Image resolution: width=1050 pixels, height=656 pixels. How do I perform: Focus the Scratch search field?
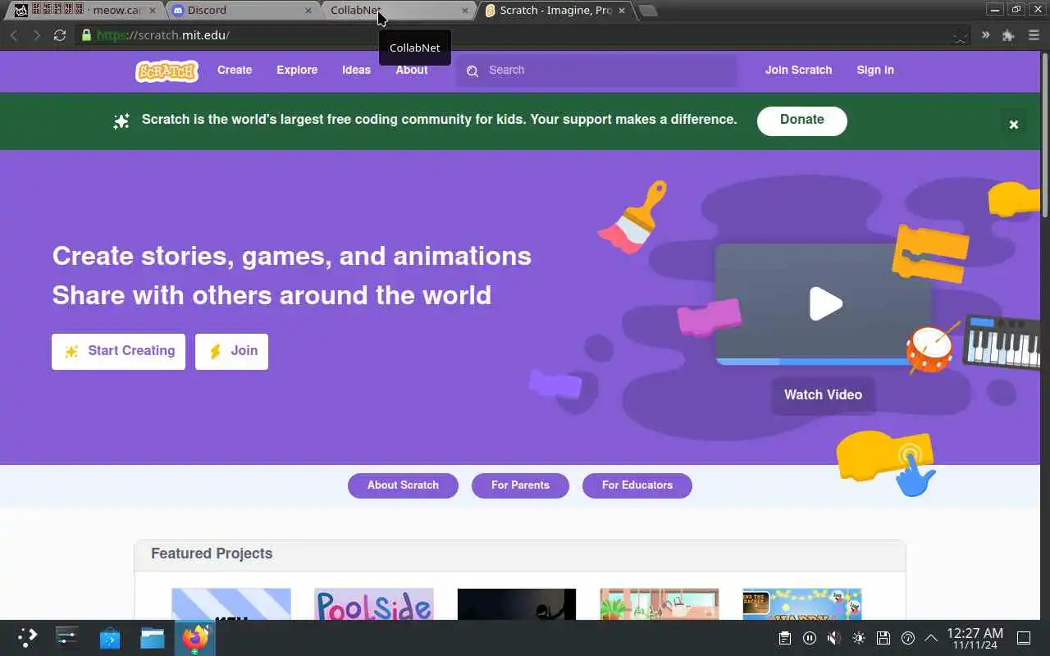pyautogui.click(x=596, y=71)
